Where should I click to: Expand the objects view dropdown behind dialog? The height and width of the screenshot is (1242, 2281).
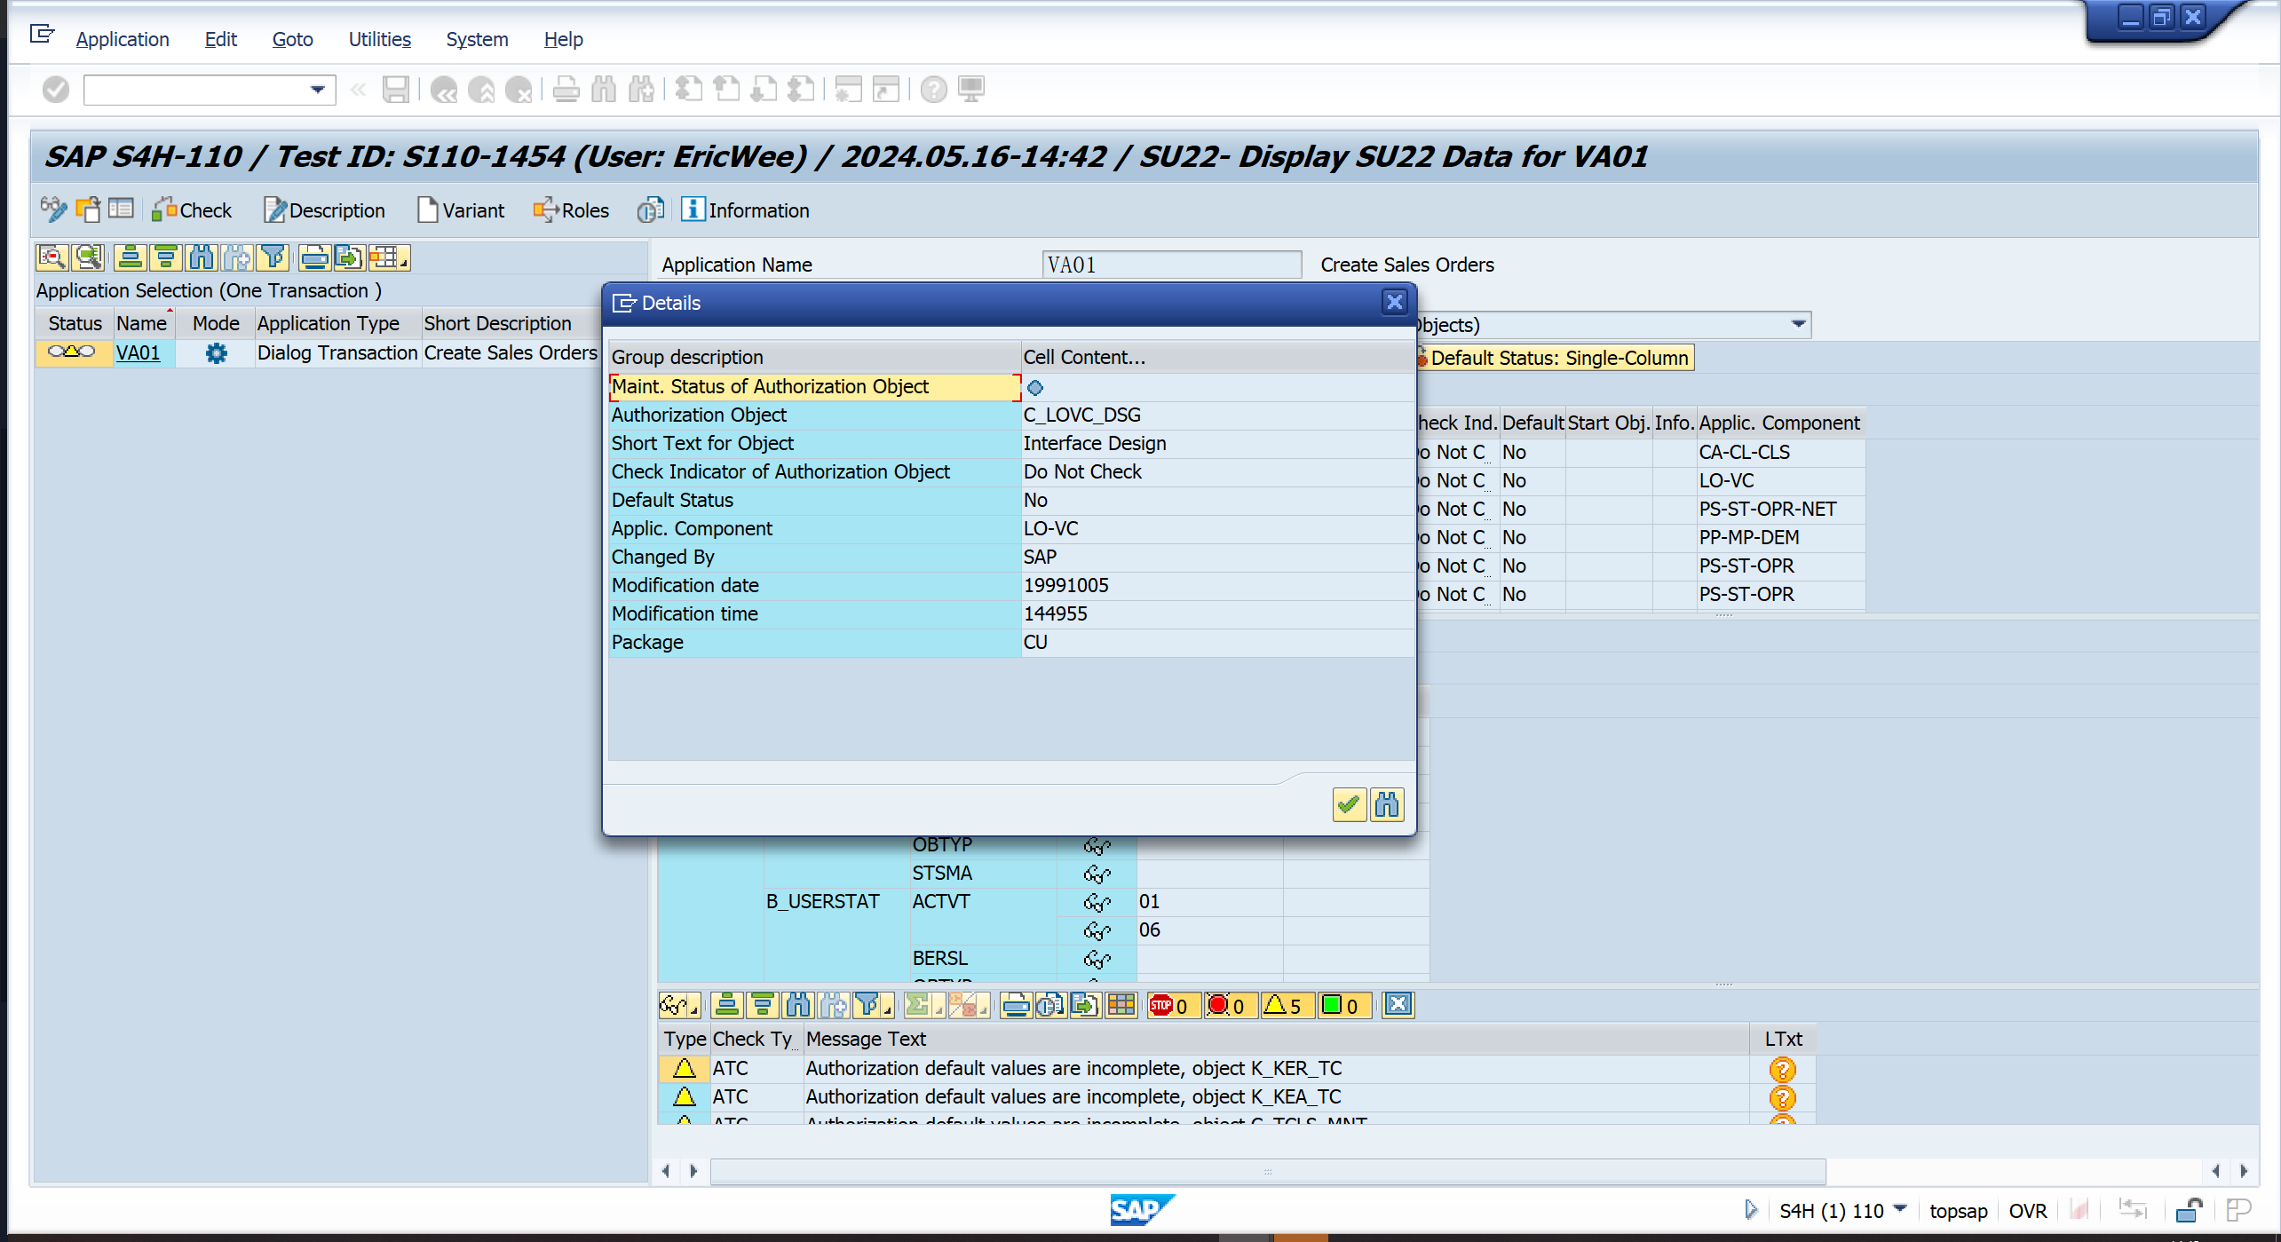(x=1798, y=324)
